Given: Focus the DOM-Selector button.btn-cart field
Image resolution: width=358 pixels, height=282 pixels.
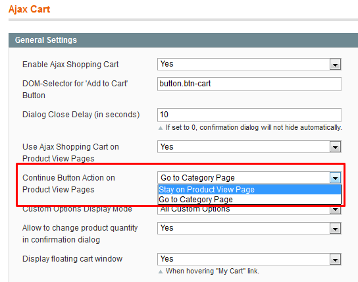Looking at the screenshot, I should [x=249, y=84].
